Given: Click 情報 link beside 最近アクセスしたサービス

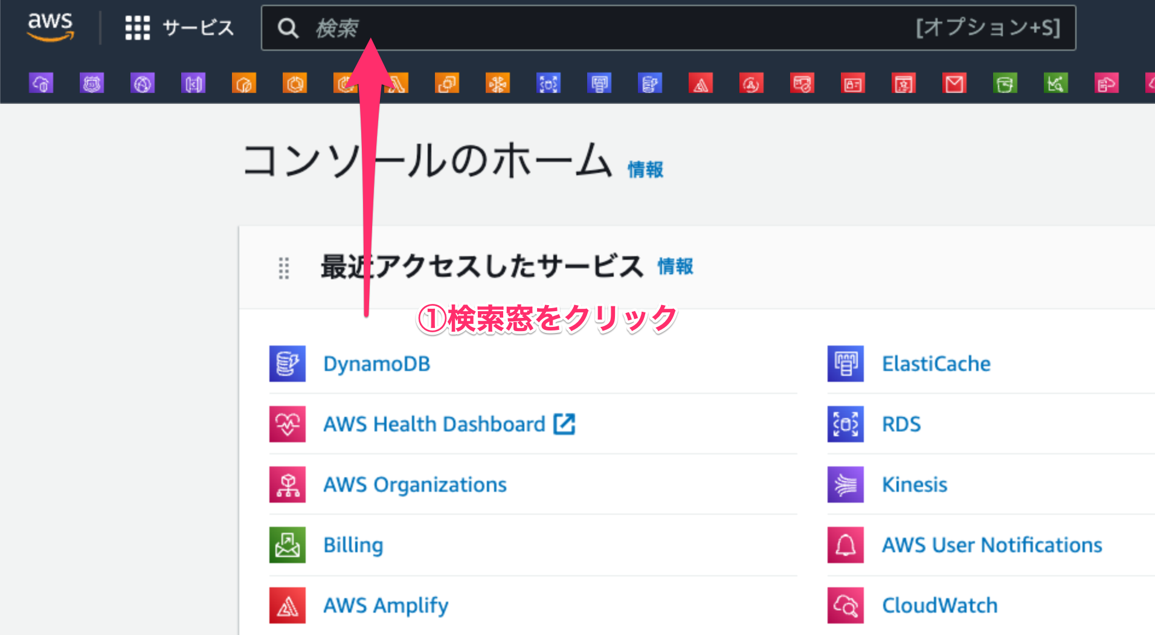Looking at the screenshot, I should click(x=675, y=266).
